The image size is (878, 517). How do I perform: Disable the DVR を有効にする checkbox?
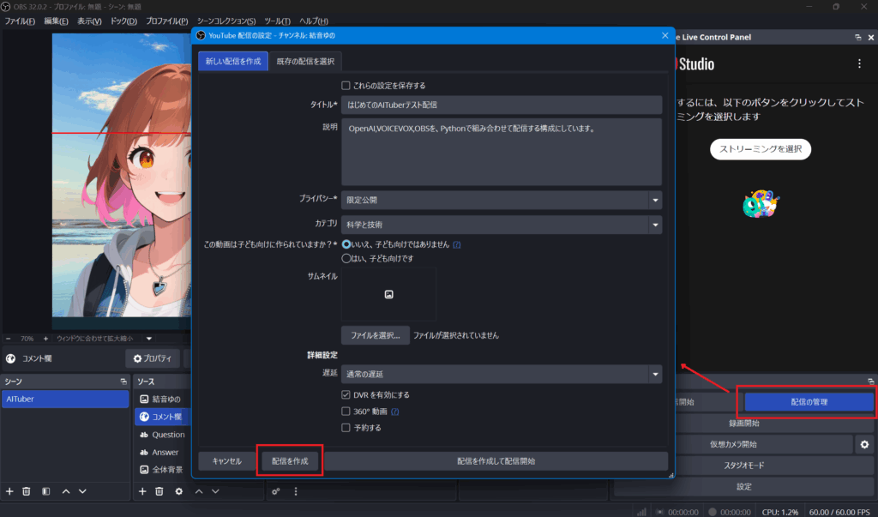pos(346,395)
